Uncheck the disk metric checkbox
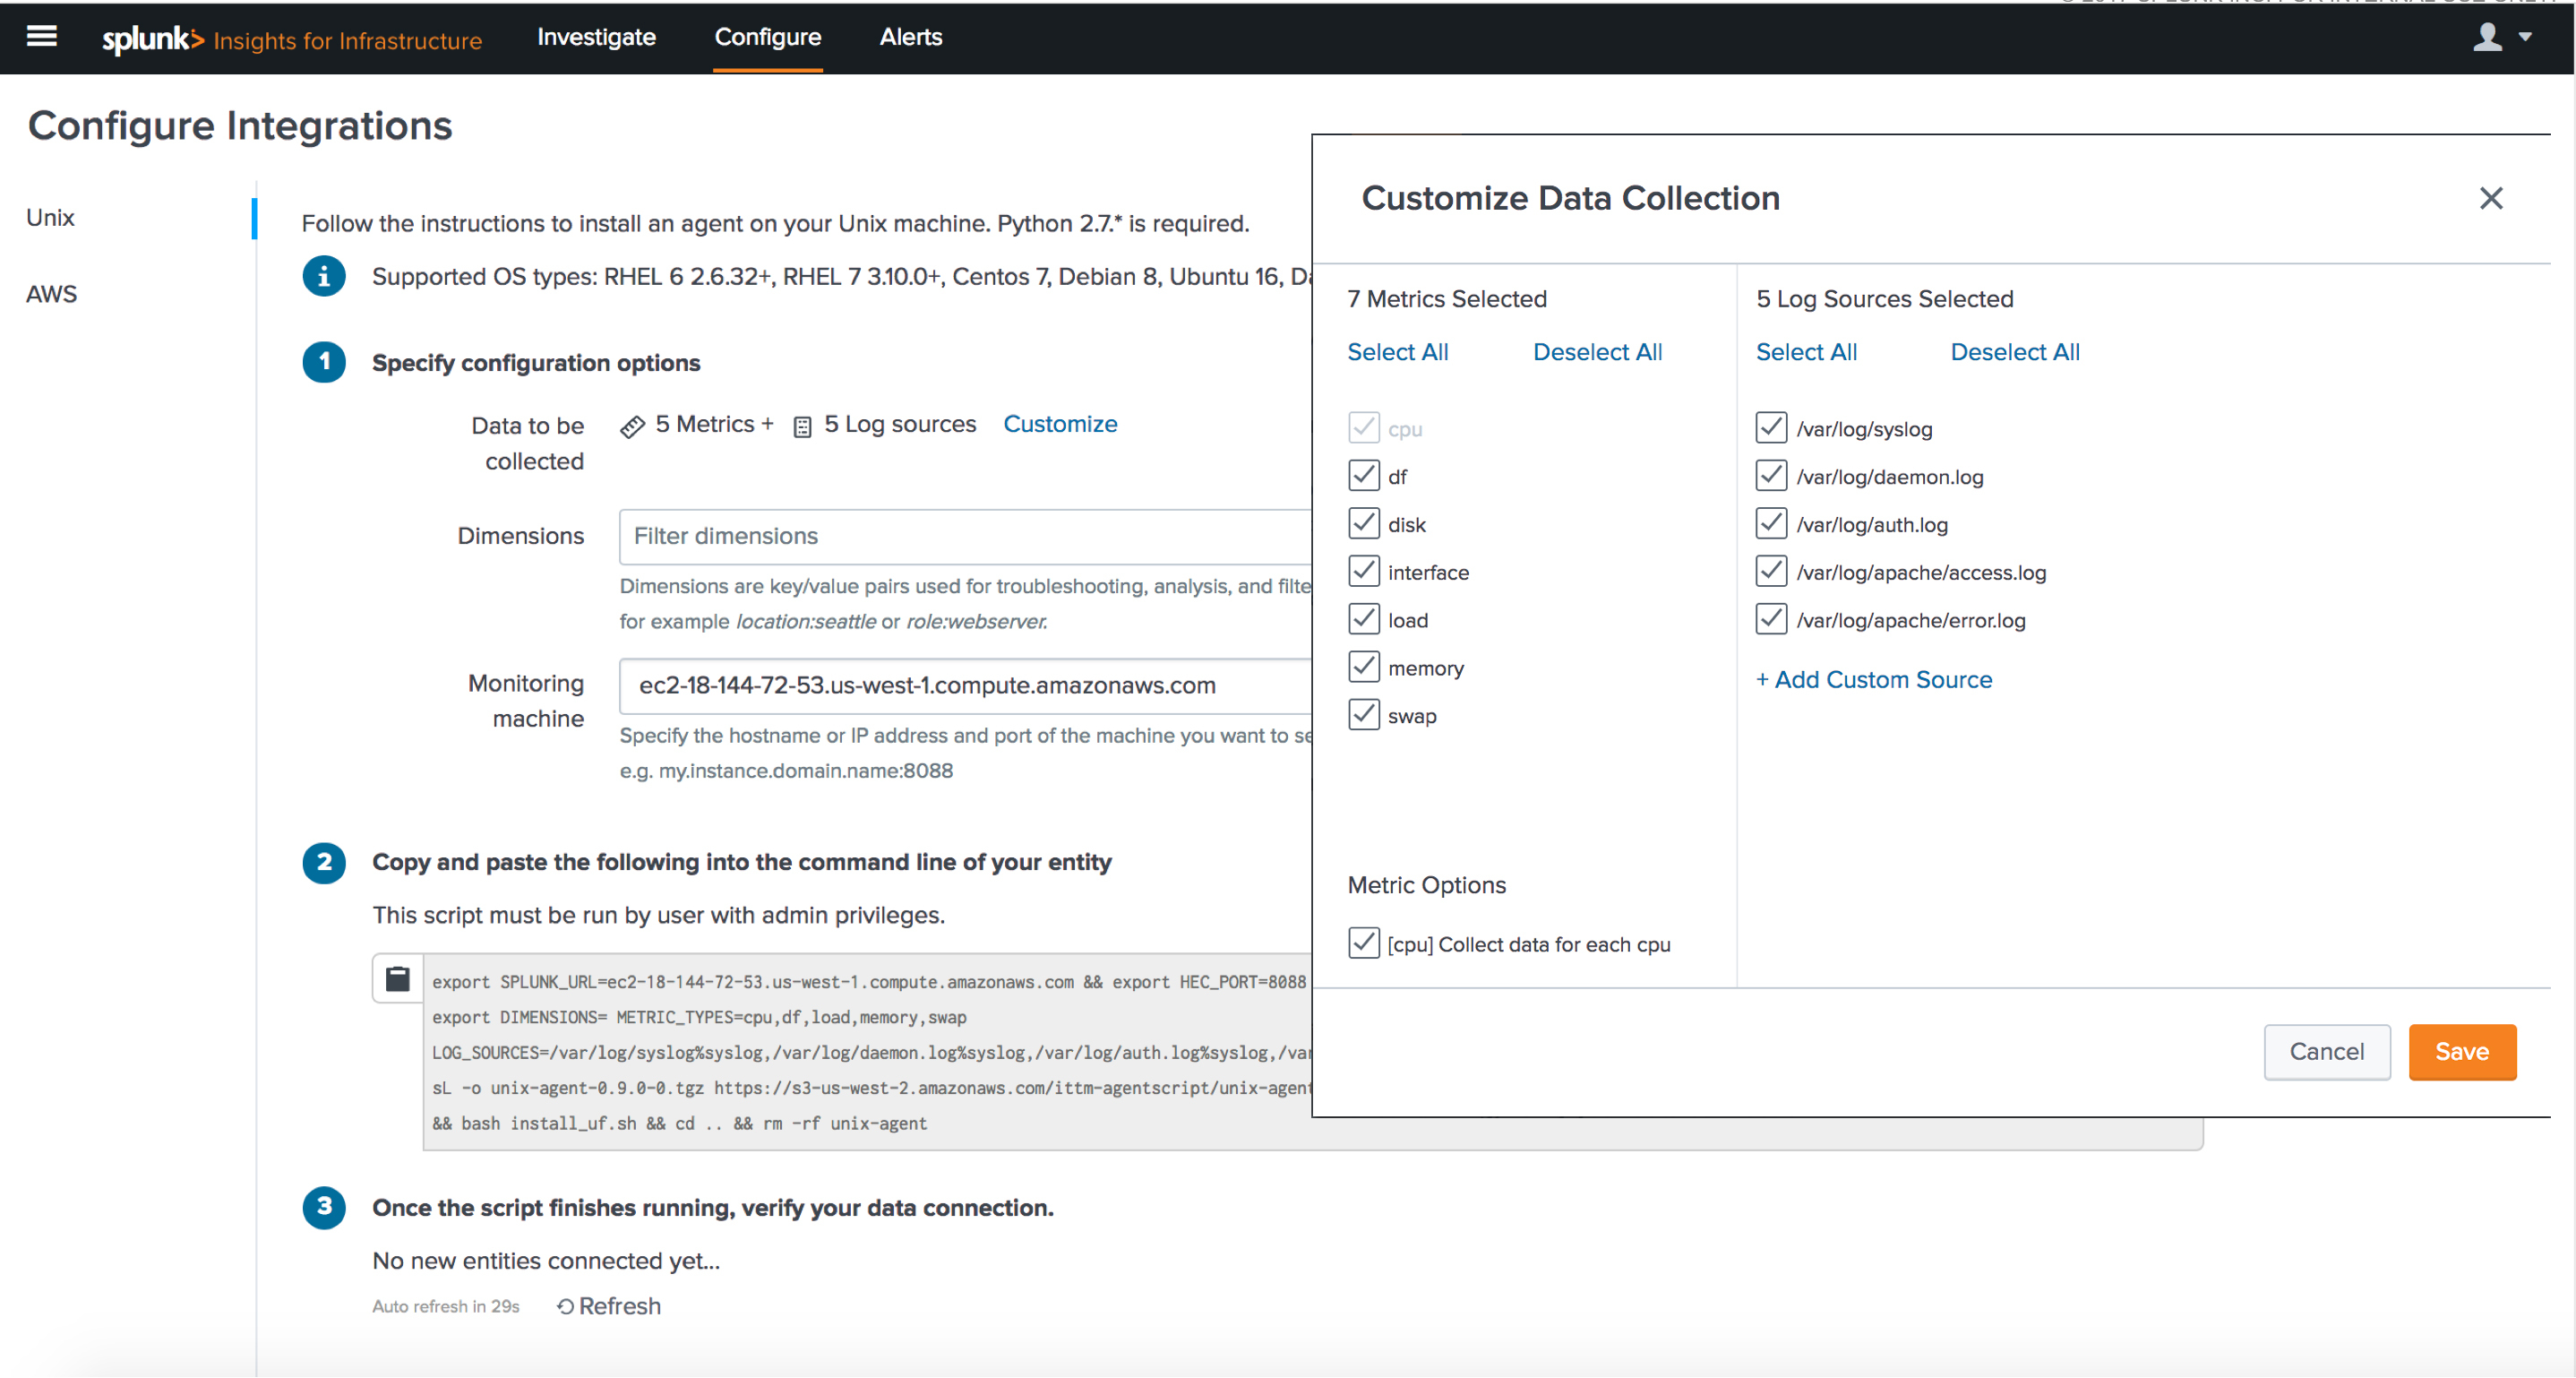 (1364, 524)
